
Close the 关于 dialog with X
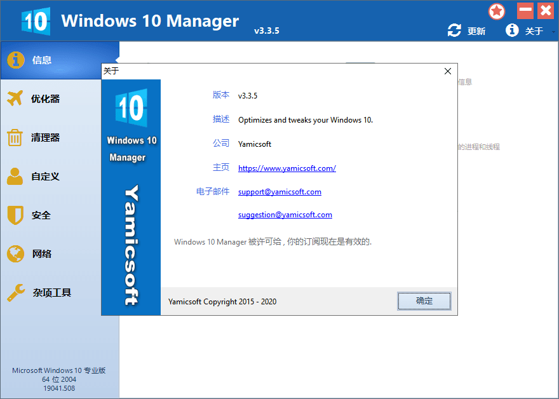(x=448, y=71)
